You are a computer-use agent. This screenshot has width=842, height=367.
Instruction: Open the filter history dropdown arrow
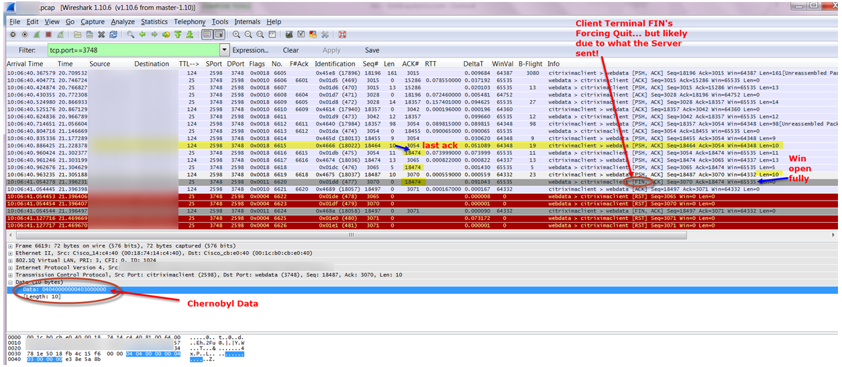click(224, 50)
